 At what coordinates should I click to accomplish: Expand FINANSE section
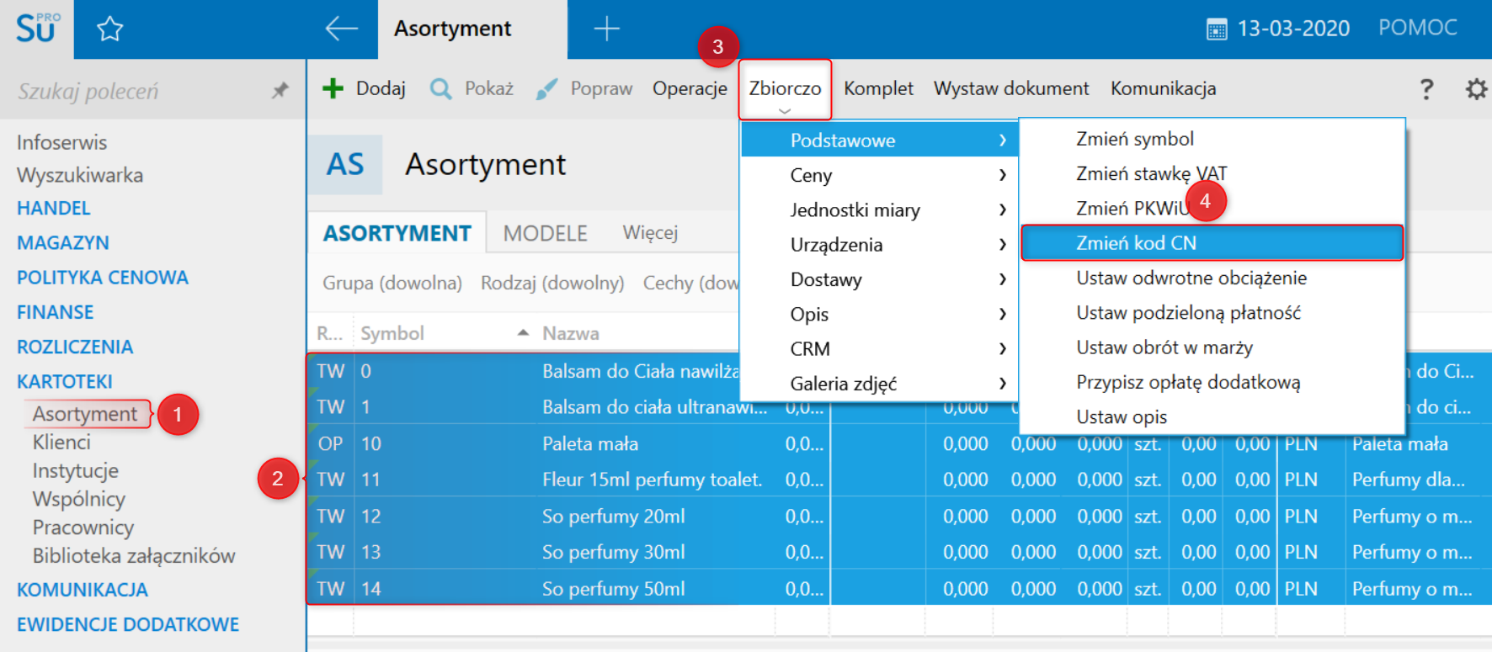click(x=56, y=312)
